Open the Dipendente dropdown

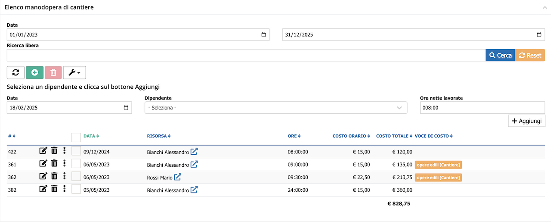pos(276,108)
